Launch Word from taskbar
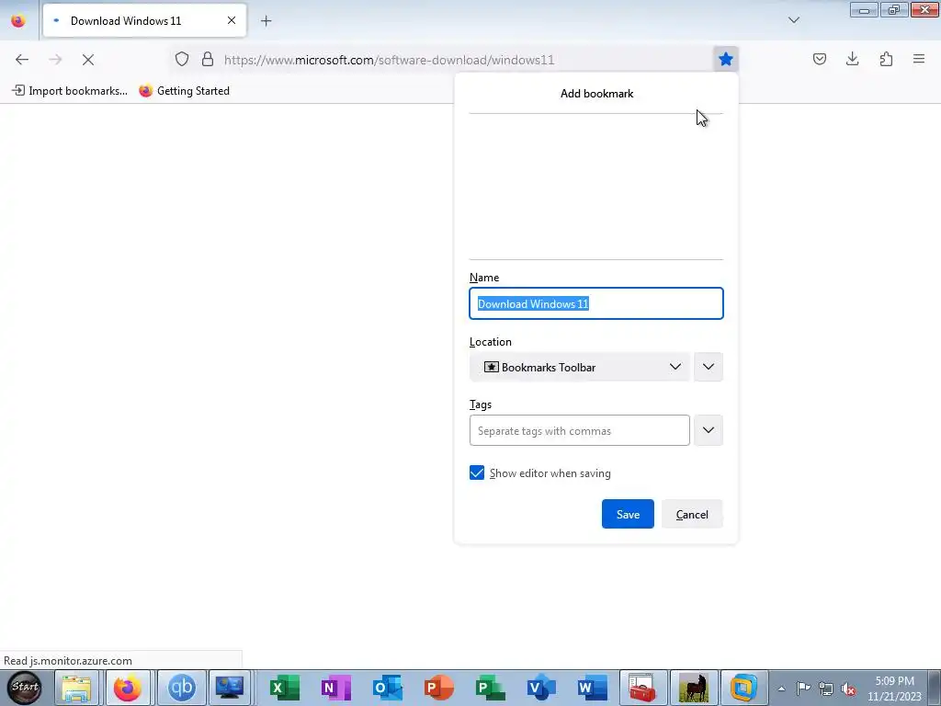 (593, 688)
